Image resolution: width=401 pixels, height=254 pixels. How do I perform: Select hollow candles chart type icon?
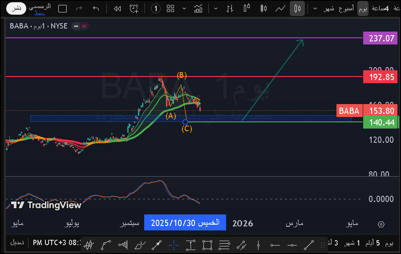point(247,8)
